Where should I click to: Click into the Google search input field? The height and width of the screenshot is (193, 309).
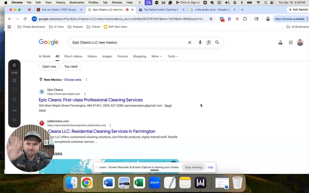click(128, 42)
